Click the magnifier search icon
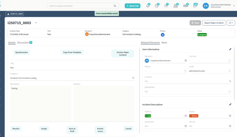This screenshot has height=137, width=237. pos(115,6)
